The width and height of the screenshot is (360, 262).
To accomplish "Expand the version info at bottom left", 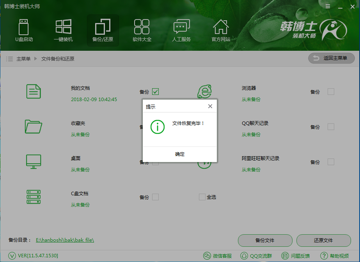I will [11, 256].
